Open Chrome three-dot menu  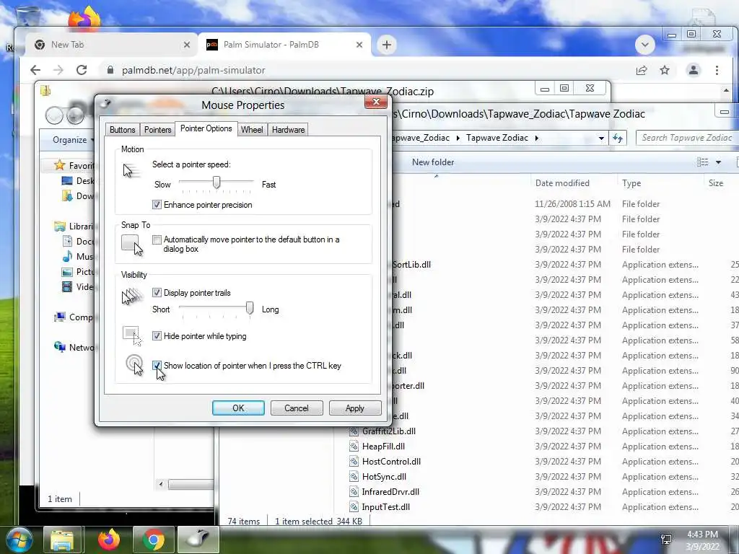pyautogui.click(x=717, y=70)
